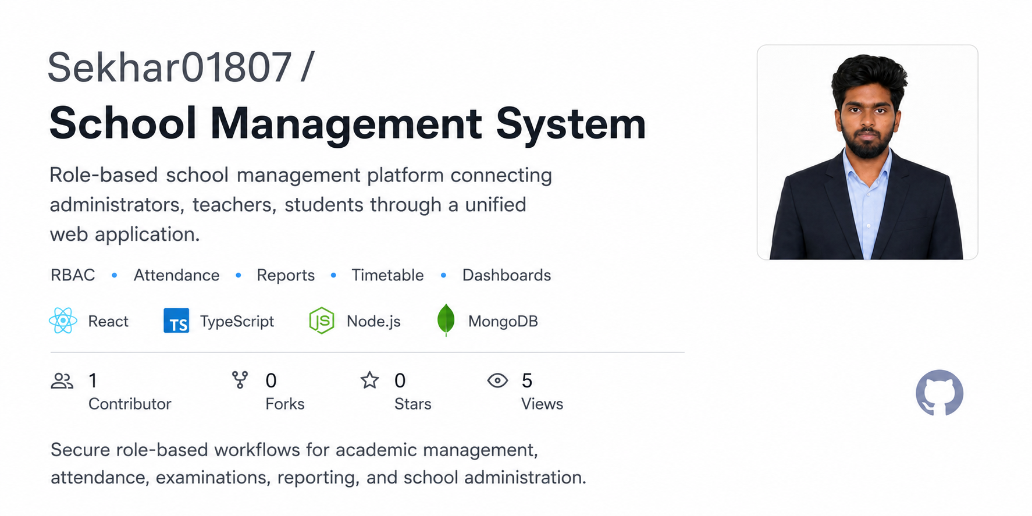The width and height of the screenshot is (1032, 516).
Task: Click the GitHub octocat logo
Action: tap(940, 393)
